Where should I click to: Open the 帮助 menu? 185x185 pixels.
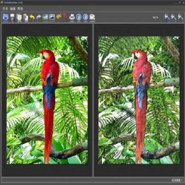(20, 9)
